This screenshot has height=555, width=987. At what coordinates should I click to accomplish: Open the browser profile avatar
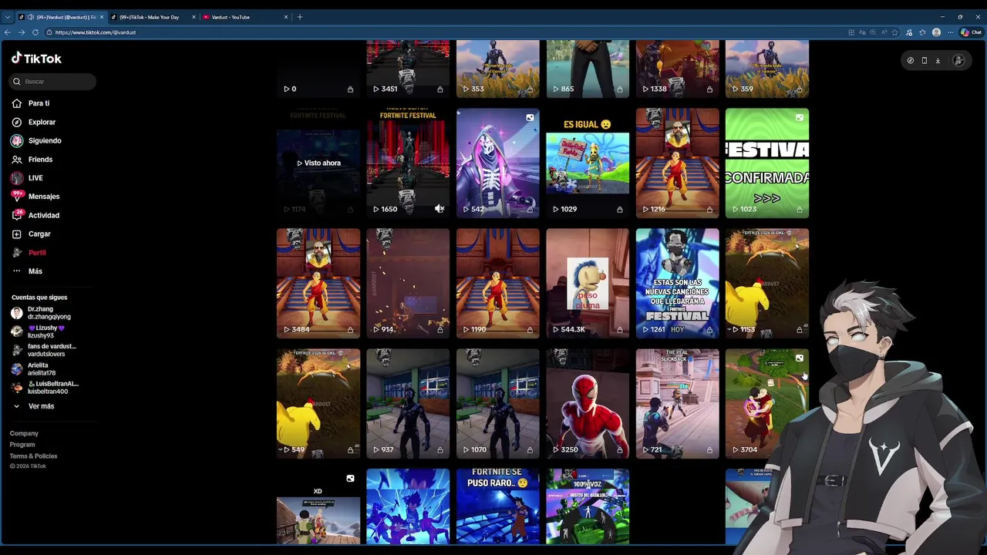tap(936, 32)
